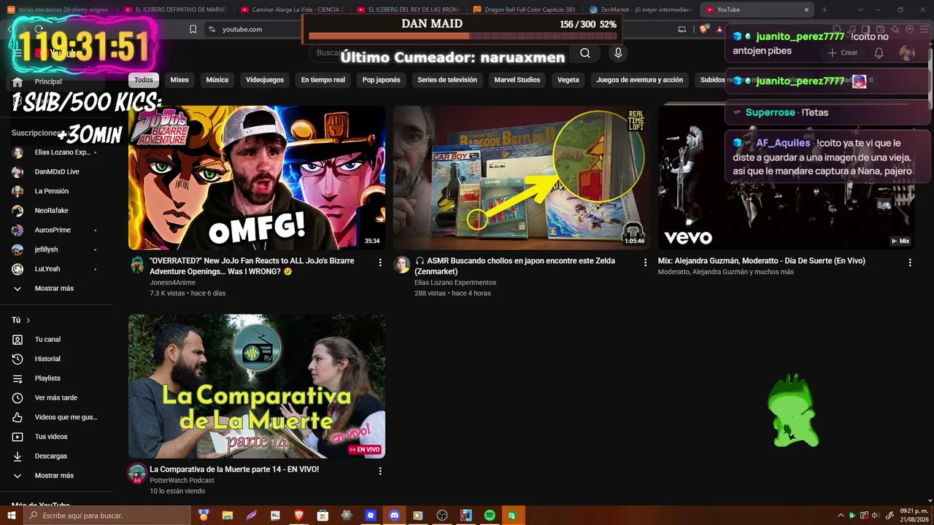Open DanMDxD Live subscription channel
This screenshot has width=934, height=525.
[x=57, y=171]
